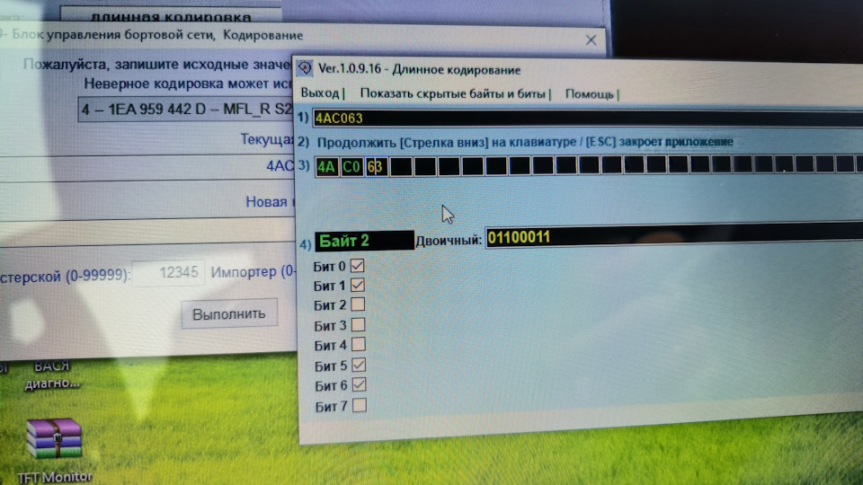Click the coding value field showing 4AC063
Viewport: 863px width, 485px height.
pos(588,119)
